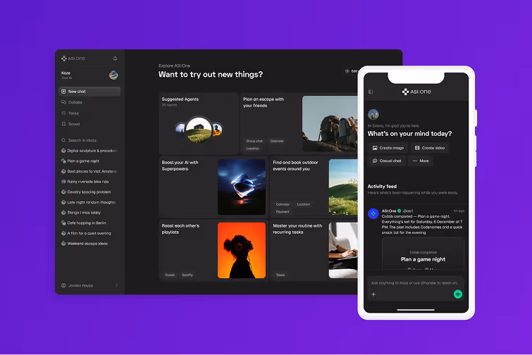
Task: Click the 'Ask anything to Kaze' input field
Action: point(414,282)
